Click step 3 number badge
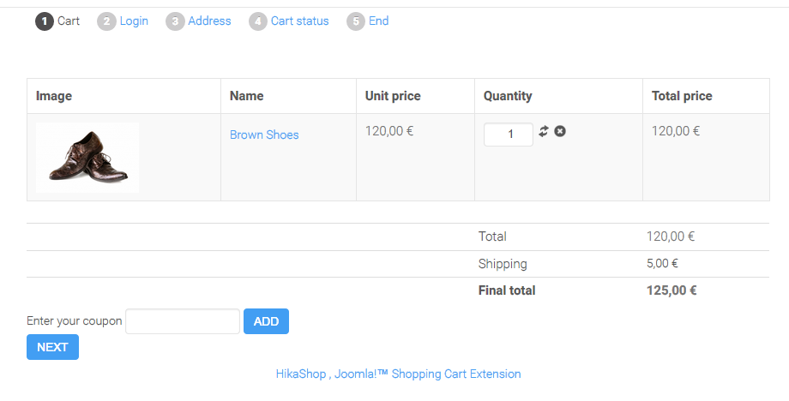 point(175,21)
